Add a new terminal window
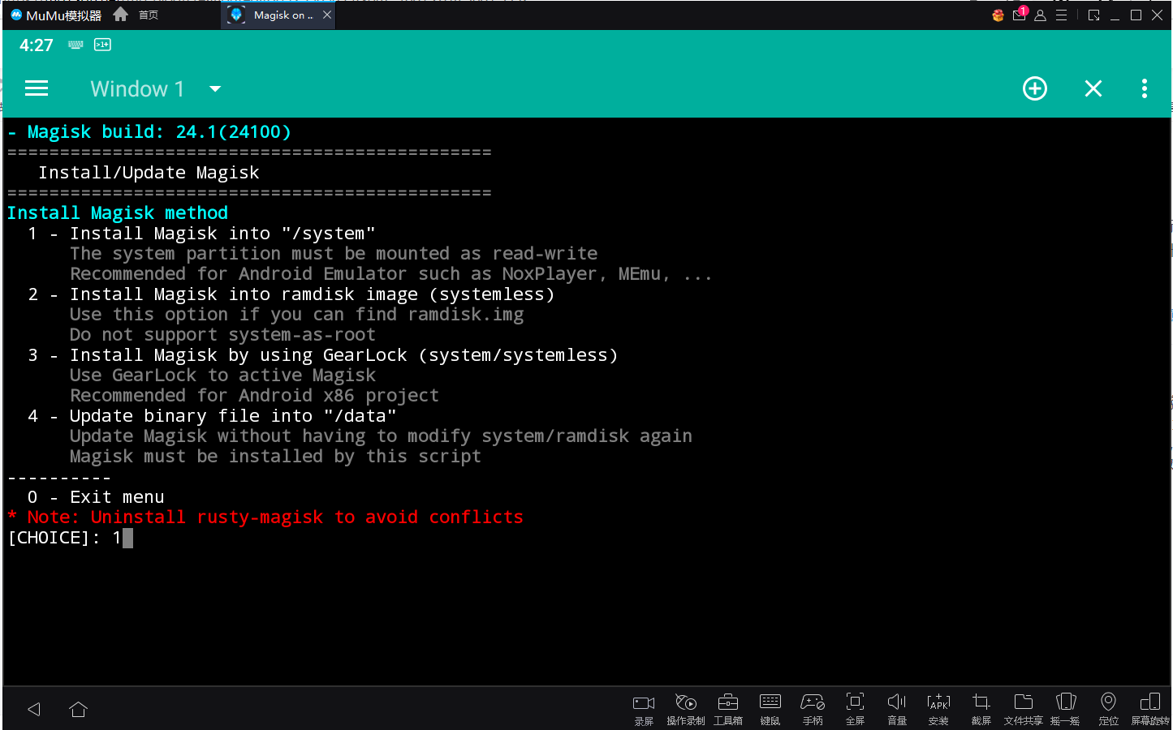The height and width of the screenshot is (730, 1173). pyautogui.click(x=1035, y=88)
